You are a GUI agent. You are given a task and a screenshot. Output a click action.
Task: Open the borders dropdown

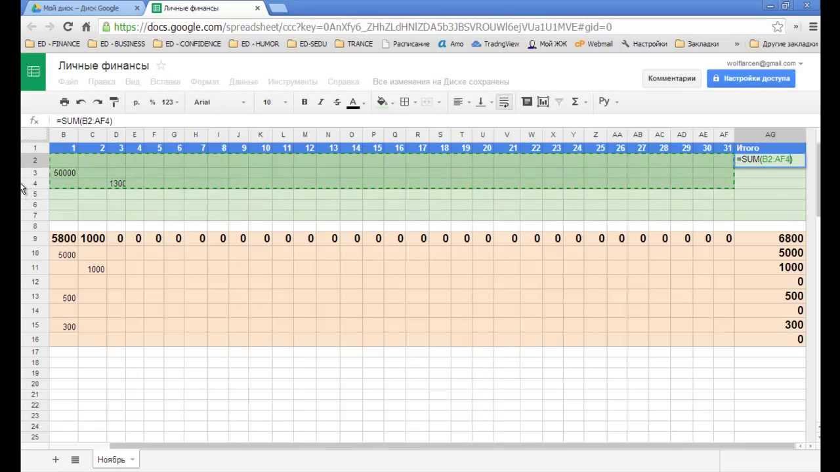408,102
